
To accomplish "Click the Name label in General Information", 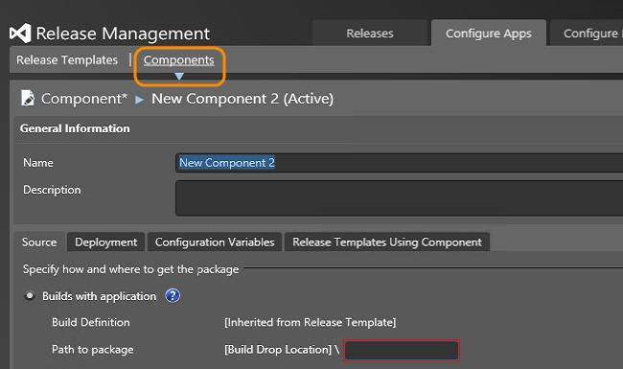I will (38, 163).
